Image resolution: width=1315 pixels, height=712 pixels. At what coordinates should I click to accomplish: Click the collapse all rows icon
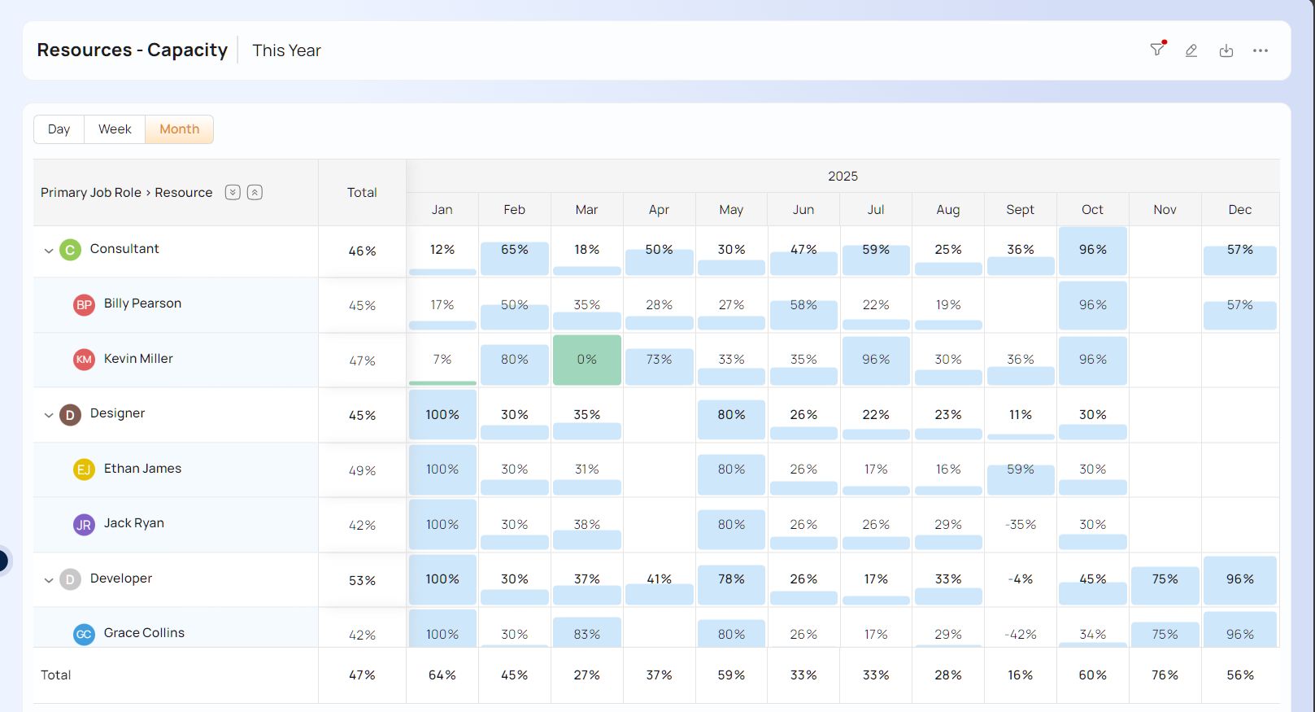[x=255, y=193]
